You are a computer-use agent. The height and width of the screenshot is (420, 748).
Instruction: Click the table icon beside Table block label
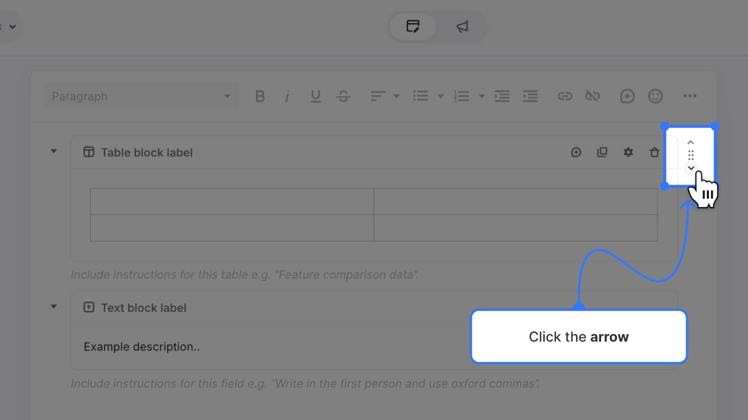[89, 152]
